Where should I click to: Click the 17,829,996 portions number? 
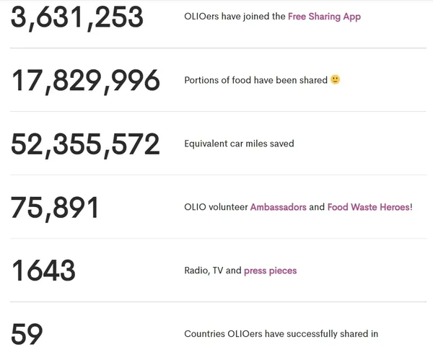tap(86, 81)
